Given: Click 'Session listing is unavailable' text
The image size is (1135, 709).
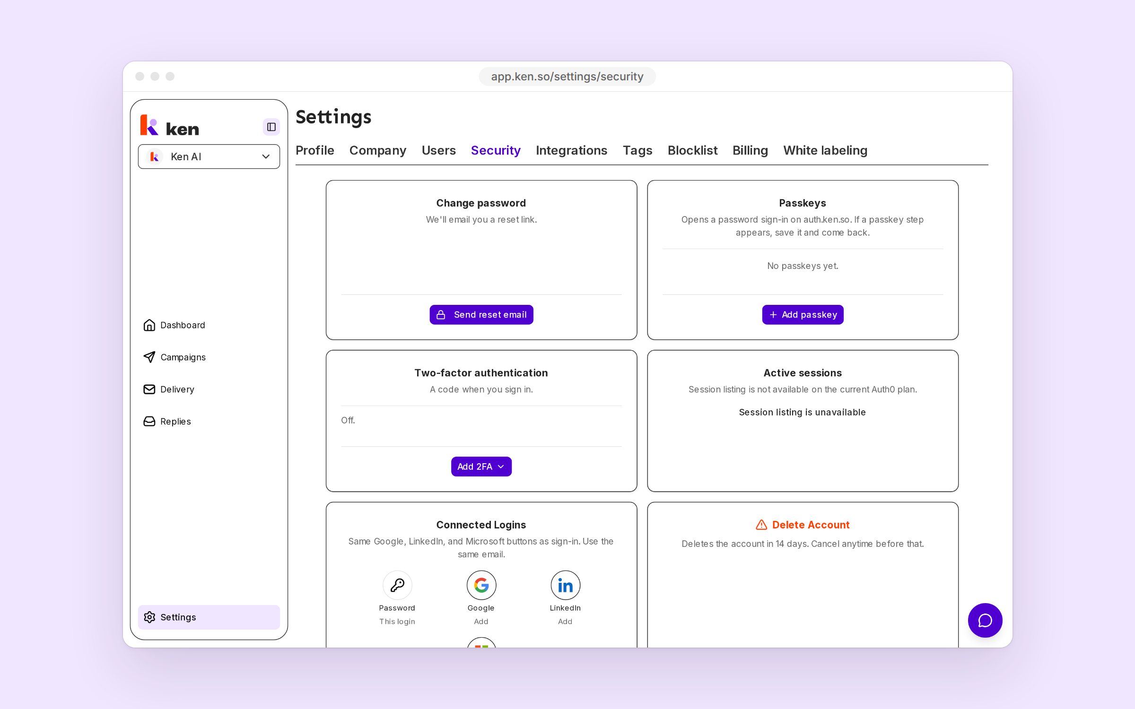Looking at the screenshot, I should (x=803, y=412).
